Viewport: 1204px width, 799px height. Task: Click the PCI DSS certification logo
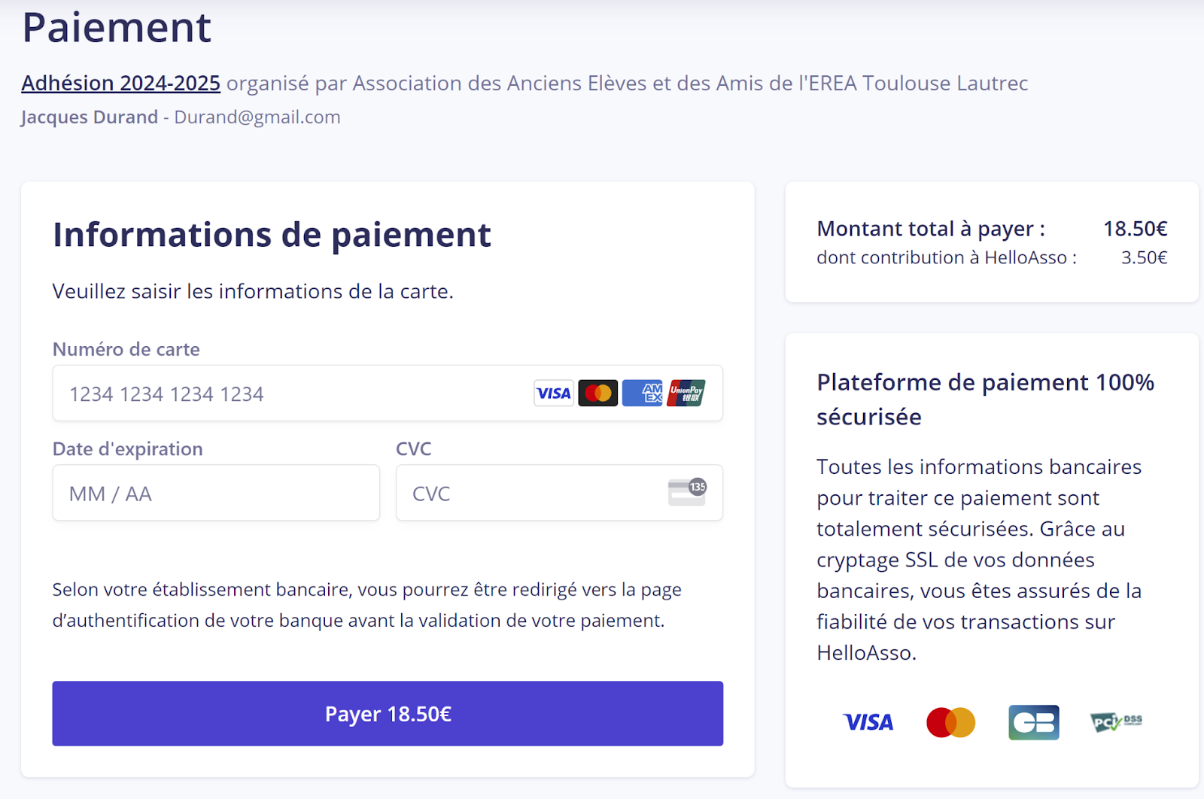[x=1117, y=722]
